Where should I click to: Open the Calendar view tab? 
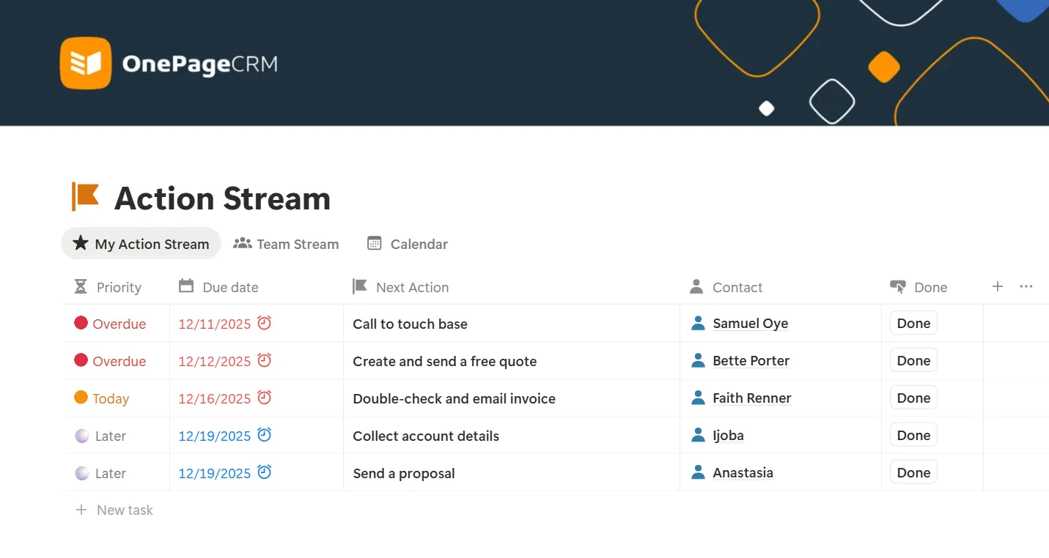coord(408,244)
